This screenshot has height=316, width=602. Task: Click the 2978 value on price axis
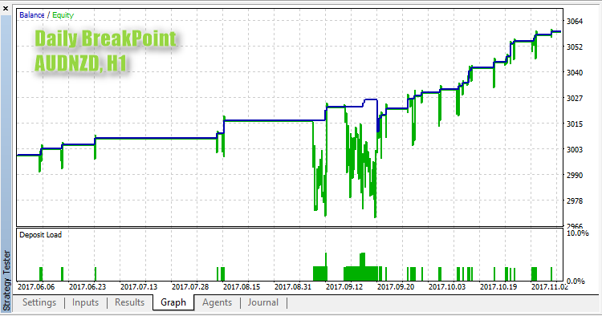coord(575,201)
